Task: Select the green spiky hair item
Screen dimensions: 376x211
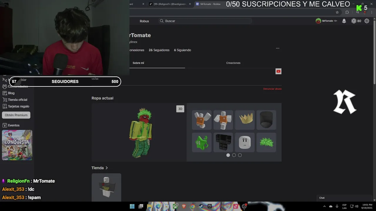Action: [266, 142]
